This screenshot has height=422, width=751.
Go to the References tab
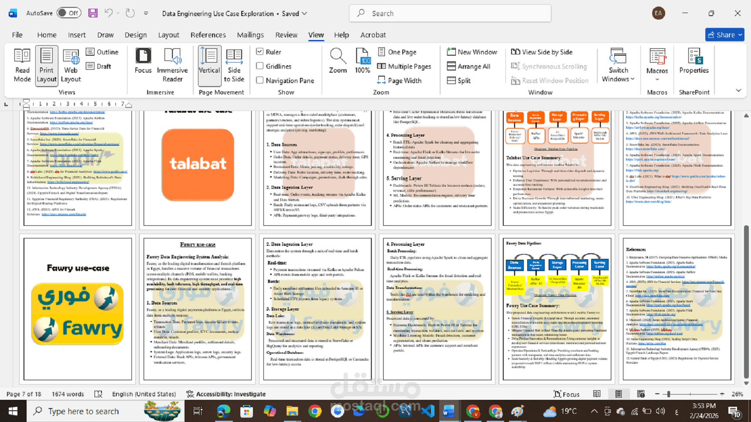click(x=208, y=35)
